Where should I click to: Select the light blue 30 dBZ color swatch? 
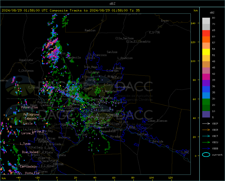(x=206, y=96)
